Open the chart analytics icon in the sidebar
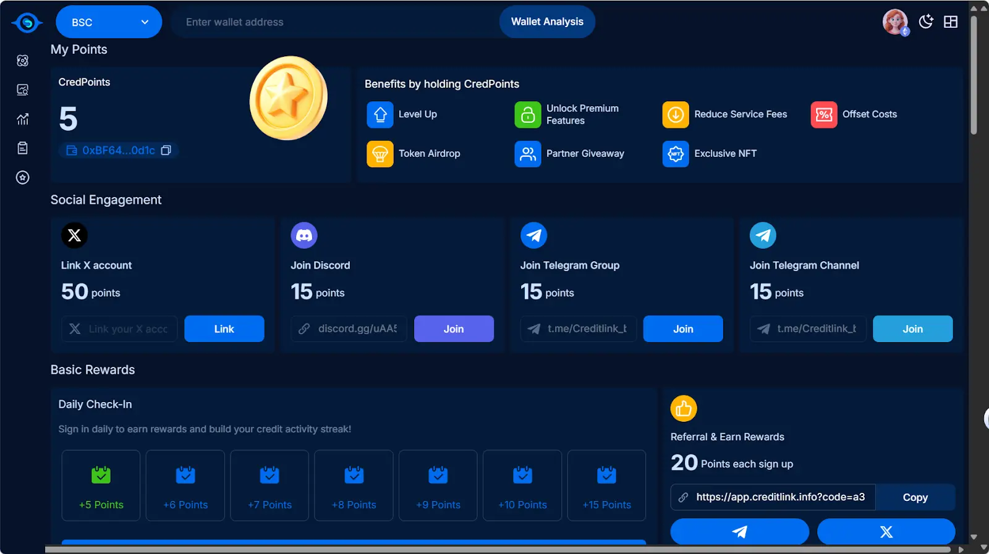This screenshot has width=989, height=554. point(23,119)
